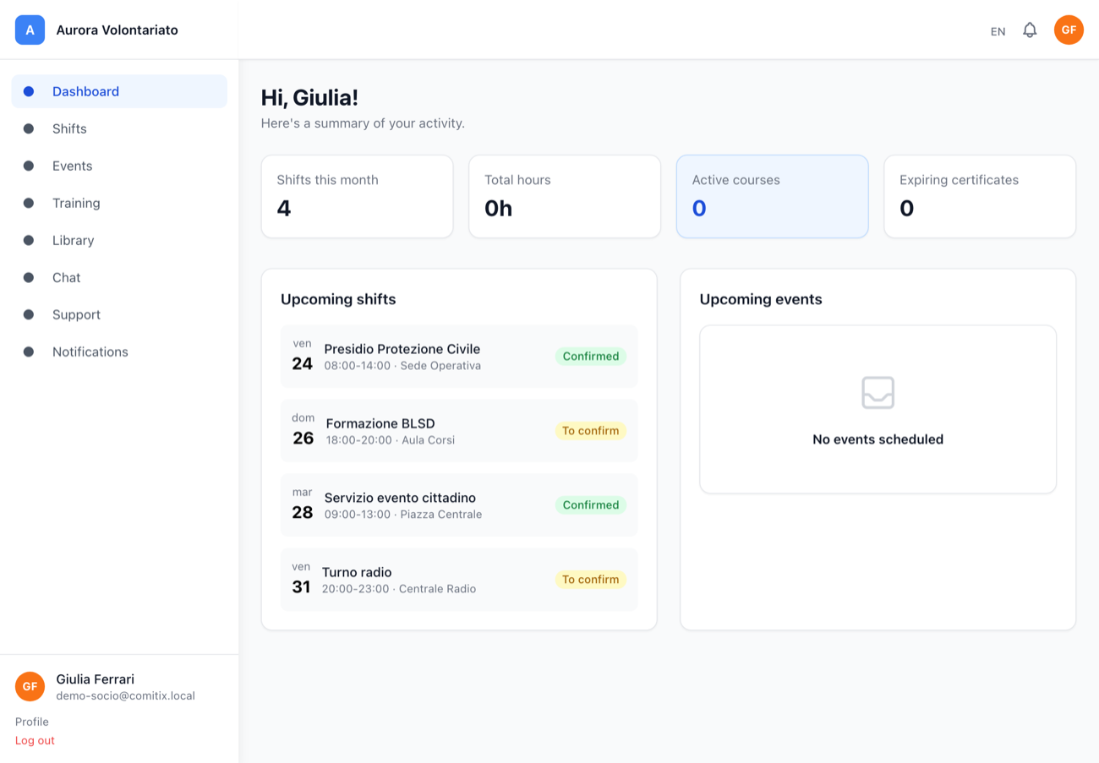Open the Total hours card
This screenshot has height=763, width=1099.
(565, 196)
